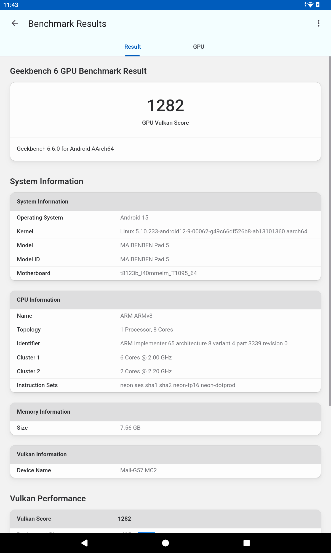The height and width of the screenshot is (553, 331).
Task: Click the Operating System row label
Action: [x=40, y=218]
